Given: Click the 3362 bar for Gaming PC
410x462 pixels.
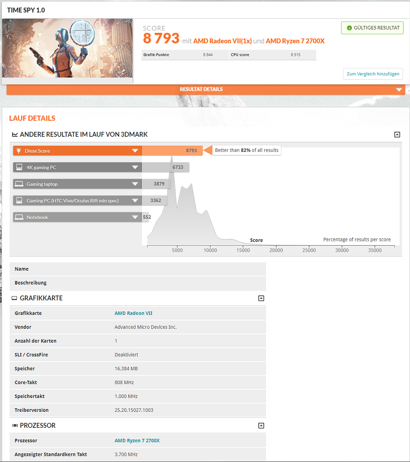Looking at the screenshot, I should [x=155, y=200].
